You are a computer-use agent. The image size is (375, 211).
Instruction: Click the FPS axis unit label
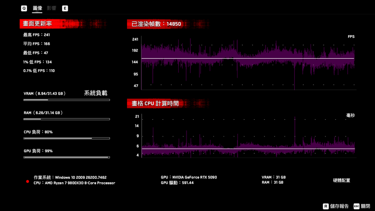(351, 37)
